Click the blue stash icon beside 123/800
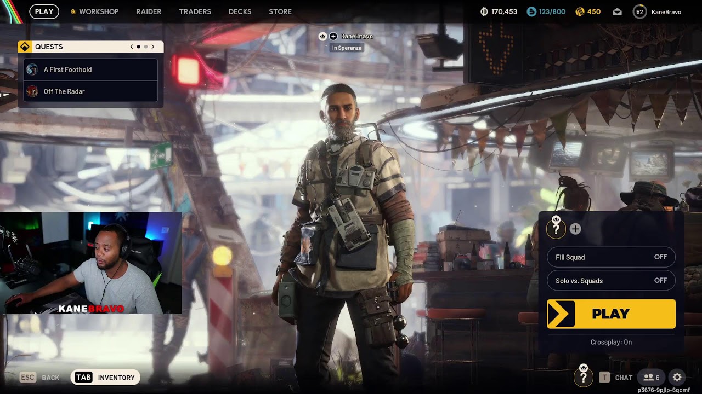The height and width of the screenshot is (394, 702). tap(531, 11)
